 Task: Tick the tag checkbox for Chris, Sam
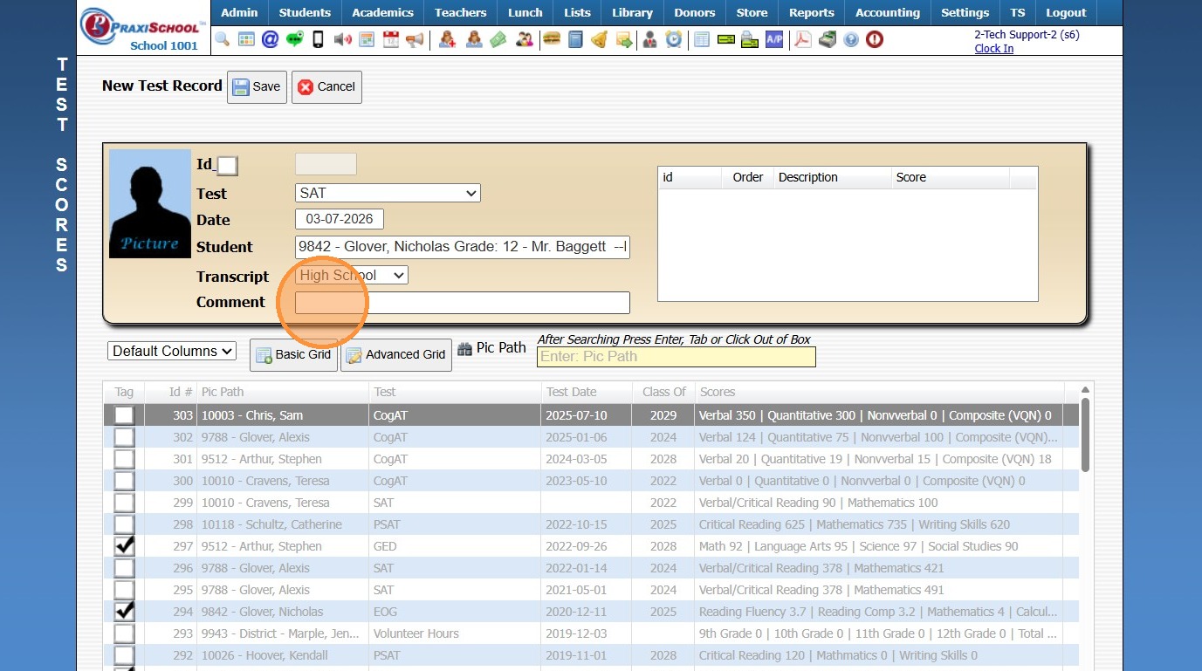point(125,415)
